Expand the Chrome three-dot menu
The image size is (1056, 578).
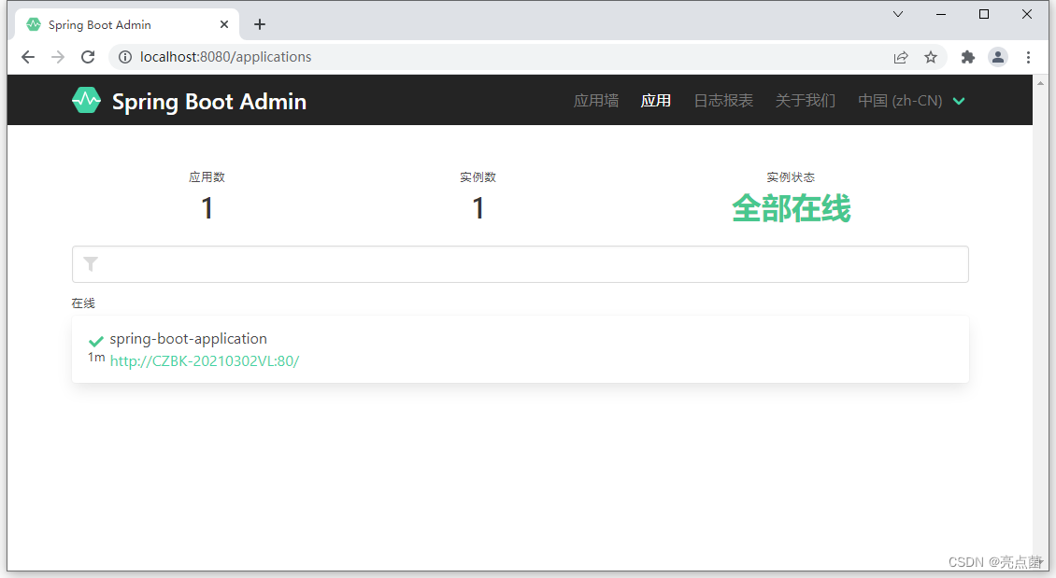click(x=1028, y=57)
